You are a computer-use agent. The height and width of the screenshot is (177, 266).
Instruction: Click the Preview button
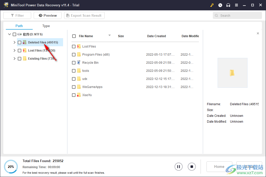[x=48, y=15]
